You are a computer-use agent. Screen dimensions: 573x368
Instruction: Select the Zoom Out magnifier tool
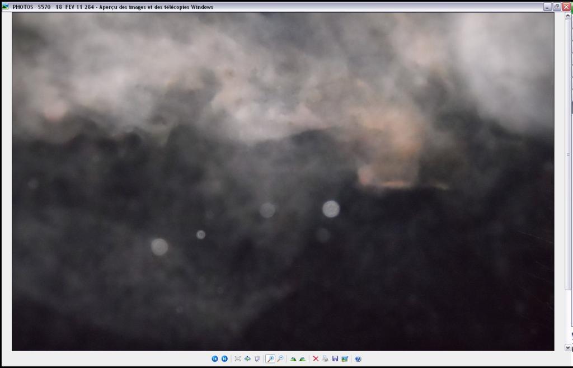[280, 359]
